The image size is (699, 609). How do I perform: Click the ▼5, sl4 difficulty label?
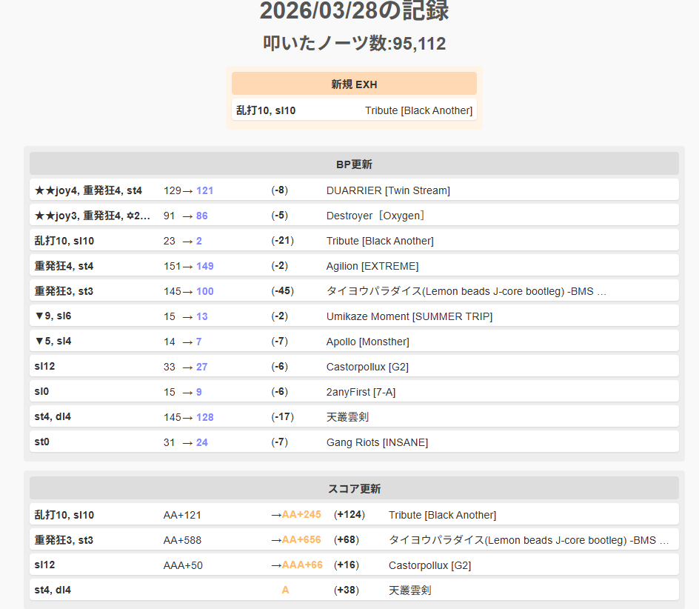point(53,342)
